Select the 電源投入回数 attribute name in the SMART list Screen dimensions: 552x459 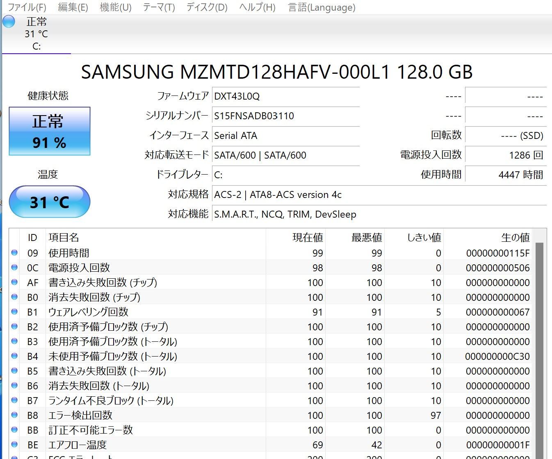click(79, 268)
